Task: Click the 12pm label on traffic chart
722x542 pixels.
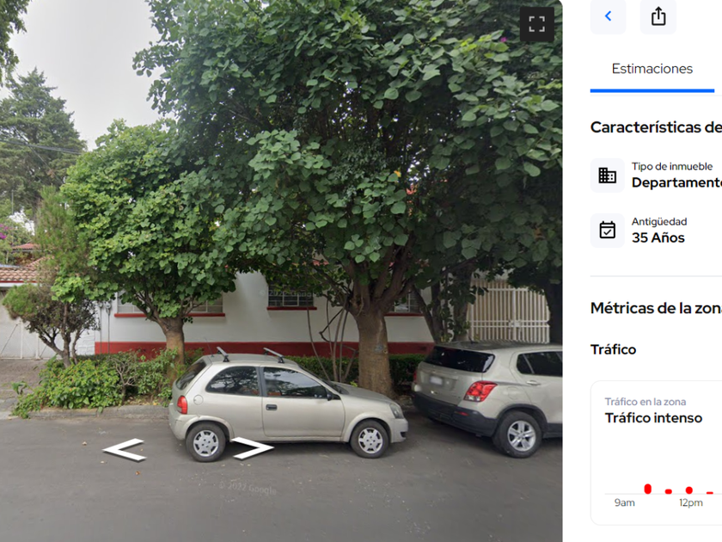Action: point(691,502)
